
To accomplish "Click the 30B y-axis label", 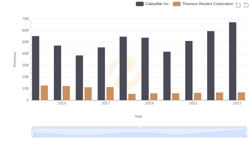I will pos(26,65).
